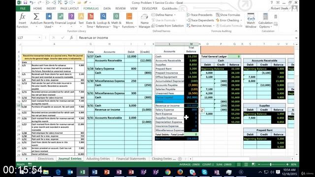
Task: Expand the Error Checking dropdown arrow
Action: [x=241, y=20]
